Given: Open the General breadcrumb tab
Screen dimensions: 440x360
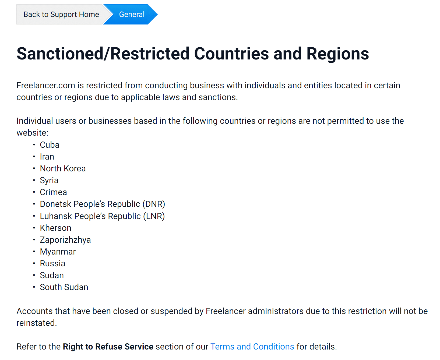Looking at the screenshot, I should click(x=132, y=15).
